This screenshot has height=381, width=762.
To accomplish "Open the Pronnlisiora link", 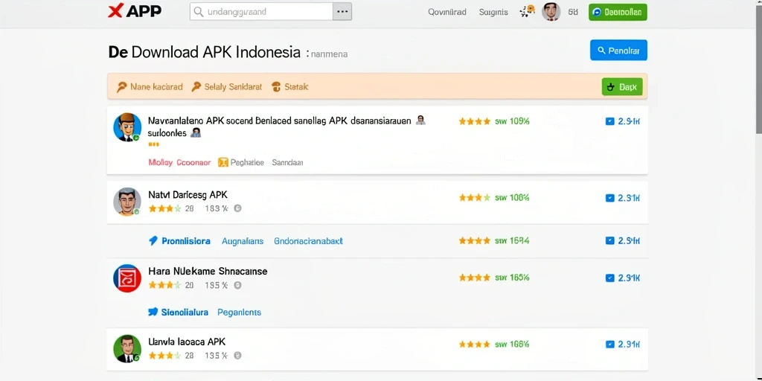I will 185,241.
